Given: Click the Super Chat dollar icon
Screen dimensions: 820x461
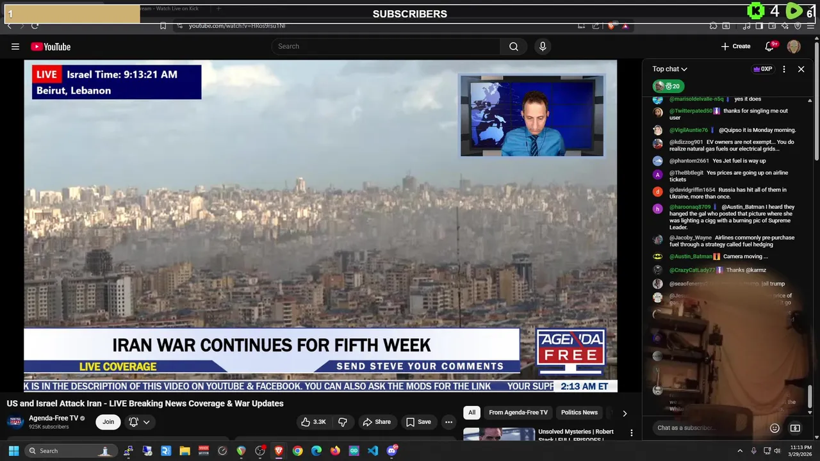Looking at the screenshot, I should pyautogui.click(x=795, y=428).
